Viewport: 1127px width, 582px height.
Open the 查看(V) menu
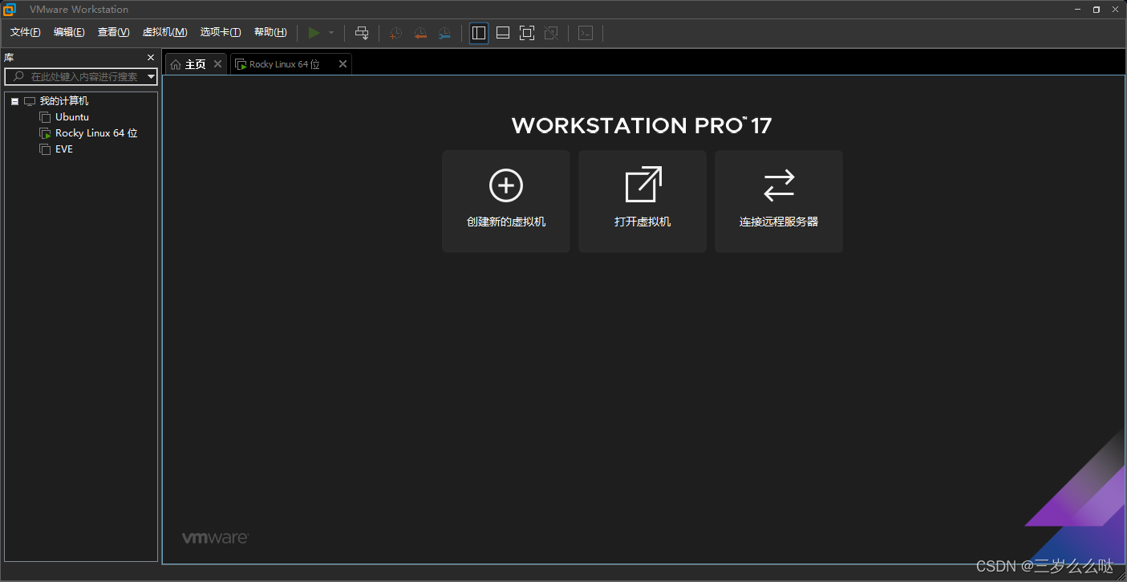point(113,32)
